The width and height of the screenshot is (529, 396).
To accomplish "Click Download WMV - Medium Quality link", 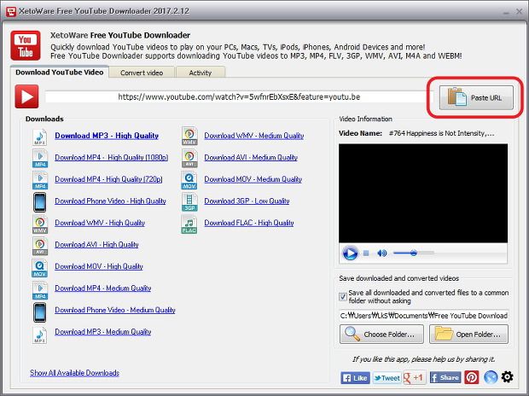I will point(254,136).
